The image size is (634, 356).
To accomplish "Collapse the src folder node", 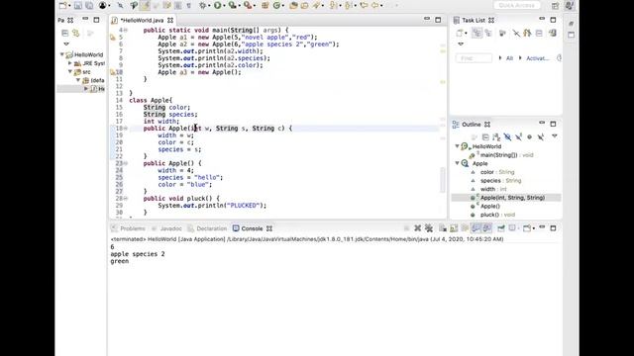I will pyautogui.click(x=70, y=72).
